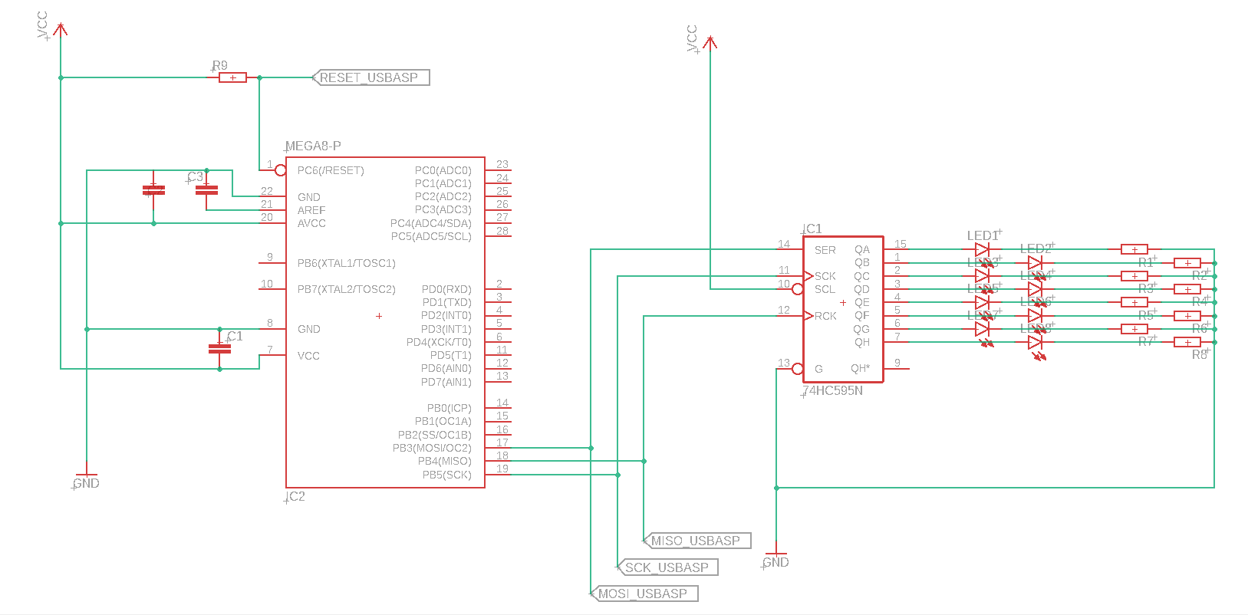This screenshot has width=1248, height=615.
Task: Click the IC2 reference designator
Action: [x=295, y=496]
